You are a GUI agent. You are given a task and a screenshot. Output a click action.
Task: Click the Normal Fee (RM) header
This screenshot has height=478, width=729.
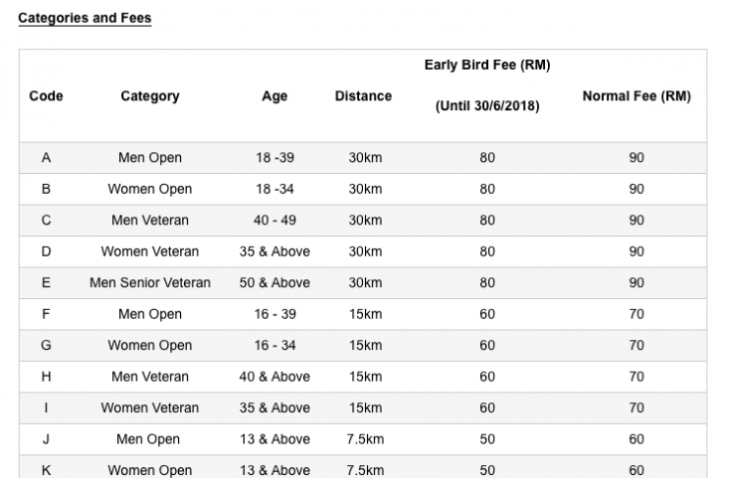point(637,96)
